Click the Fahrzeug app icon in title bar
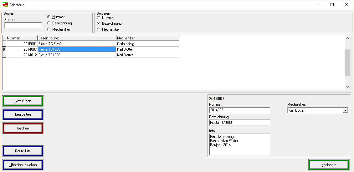This screenshot has width=354, height=172. [5, 5]
